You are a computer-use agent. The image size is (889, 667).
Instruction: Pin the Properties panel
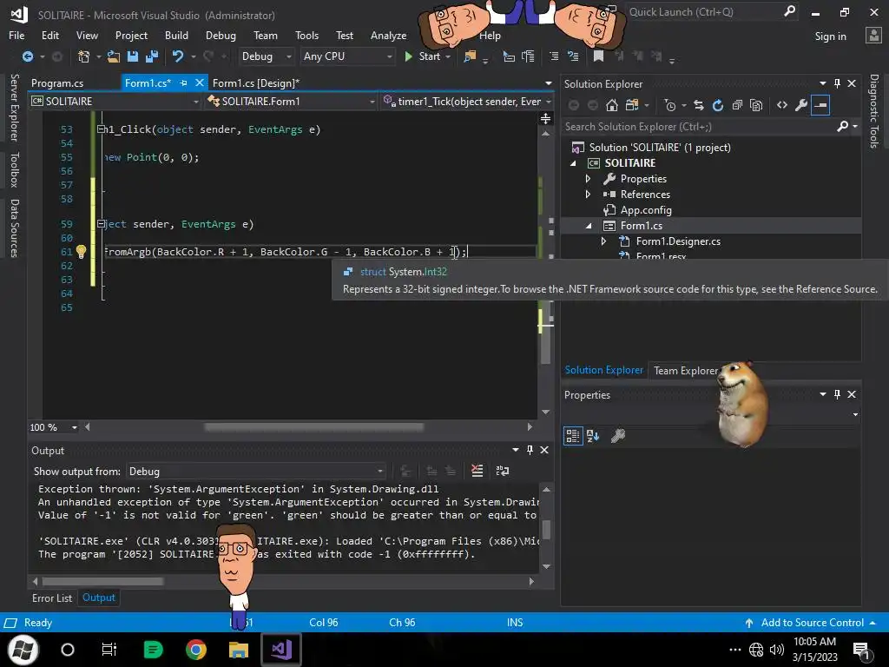837,394
